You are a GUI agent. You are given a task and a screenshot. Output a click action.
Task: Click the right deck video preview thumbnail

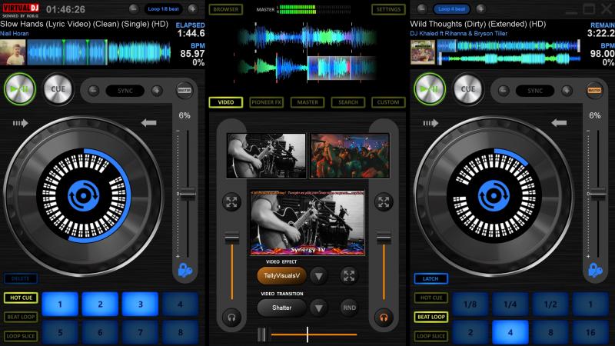tap(350, 155)
